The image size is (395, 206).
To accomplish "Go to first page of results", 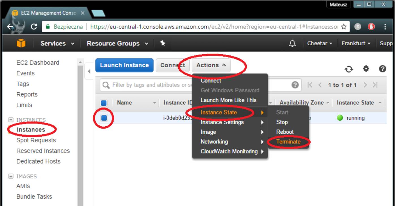I will pyautogui.click(x=310, y=85).
